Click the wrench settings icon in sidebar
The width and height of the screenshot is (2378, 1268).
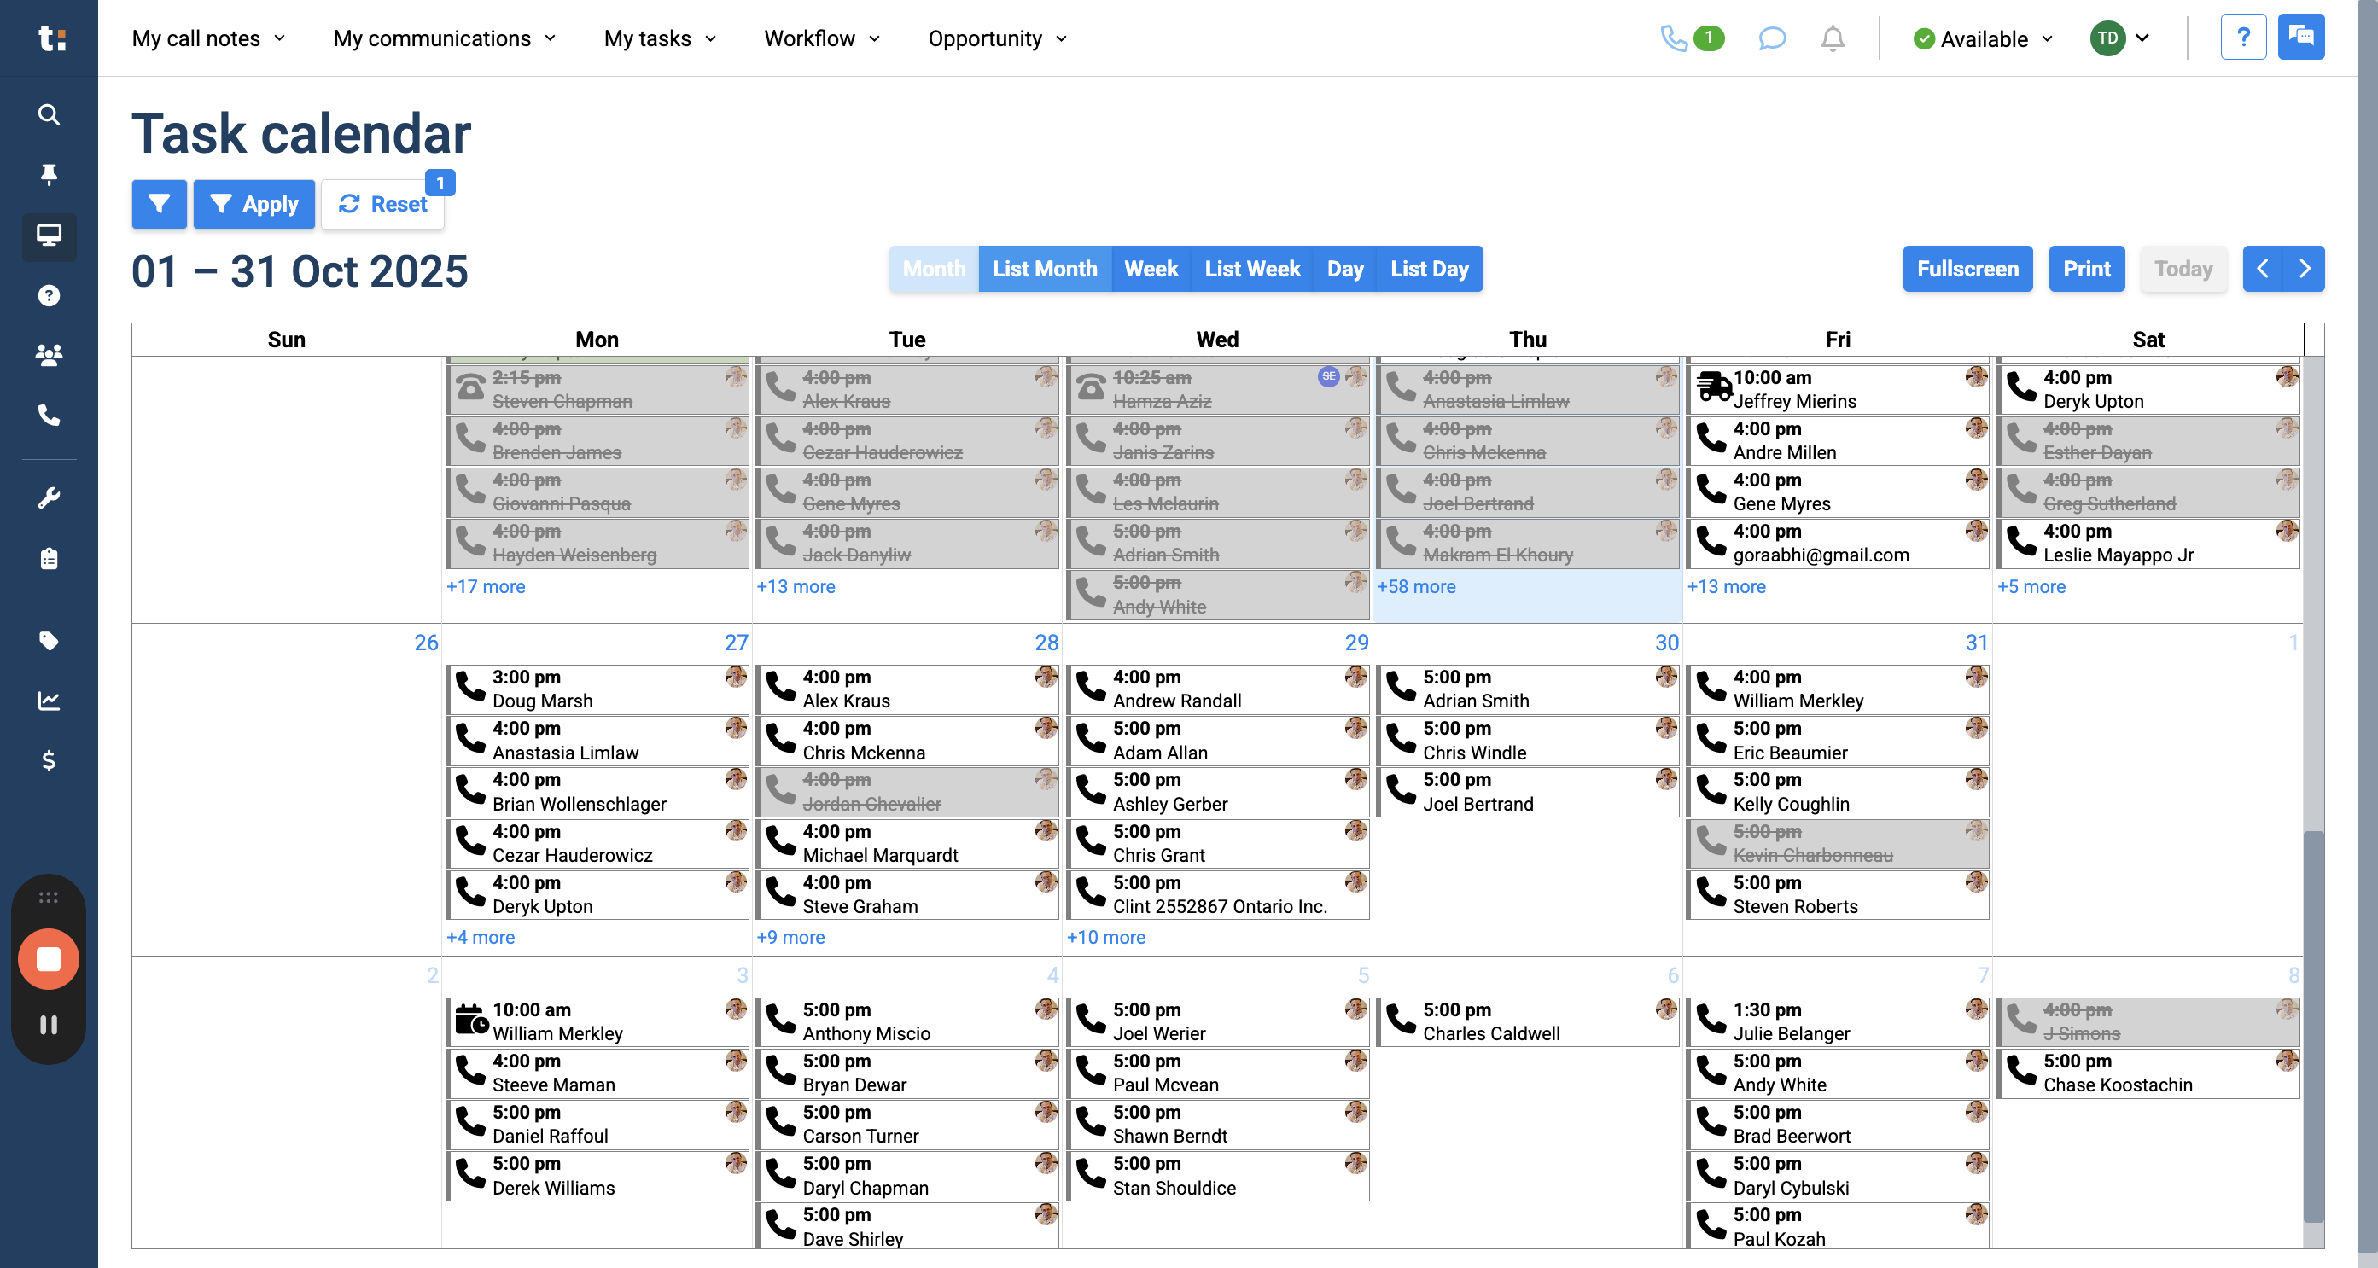click(x=49, y=498)
